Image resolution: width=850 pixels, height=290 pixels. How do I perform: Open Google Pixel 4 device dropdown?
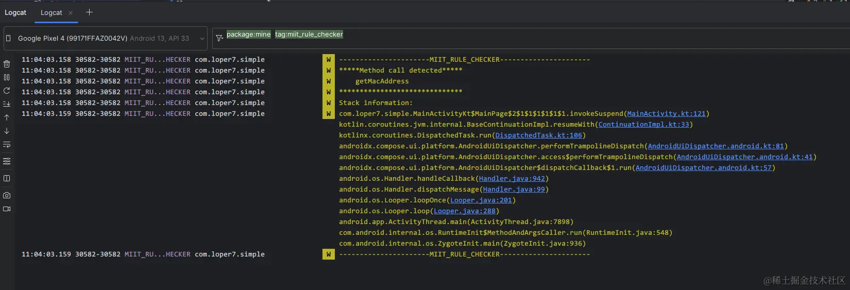(105, 38)
